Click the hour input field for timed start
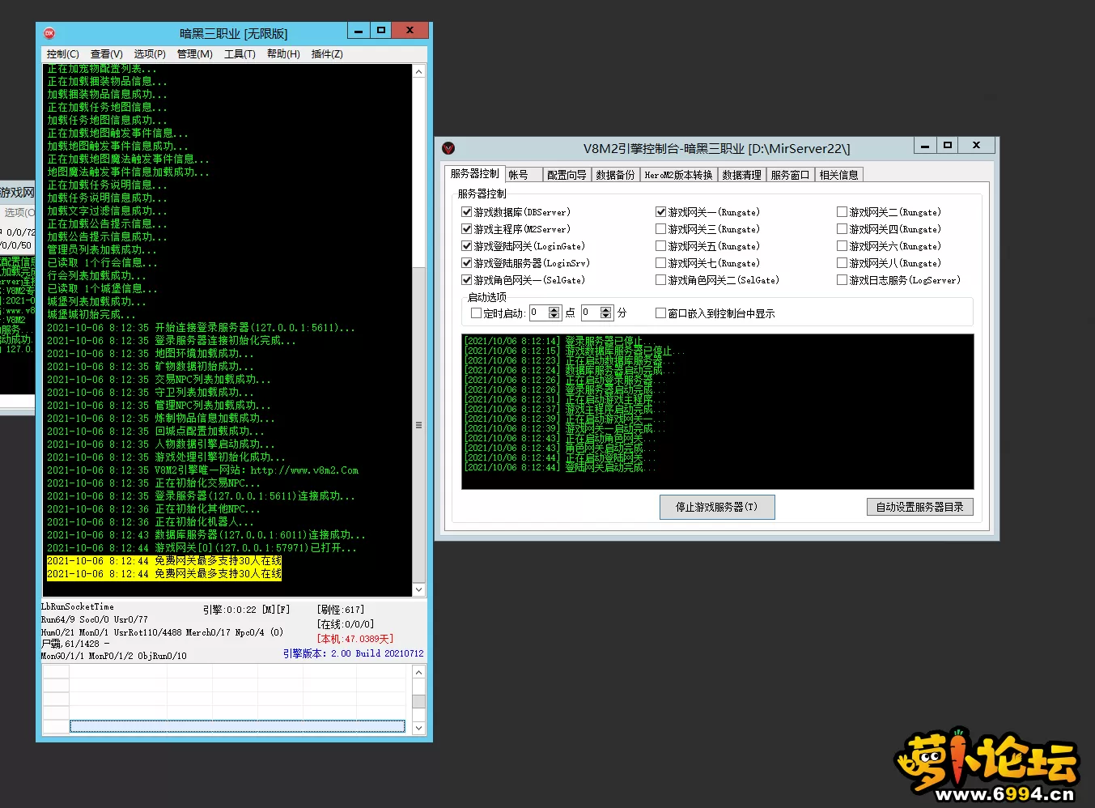This screenshot has height=808, width=1095. pyautogui.click(x=539, y=313)
